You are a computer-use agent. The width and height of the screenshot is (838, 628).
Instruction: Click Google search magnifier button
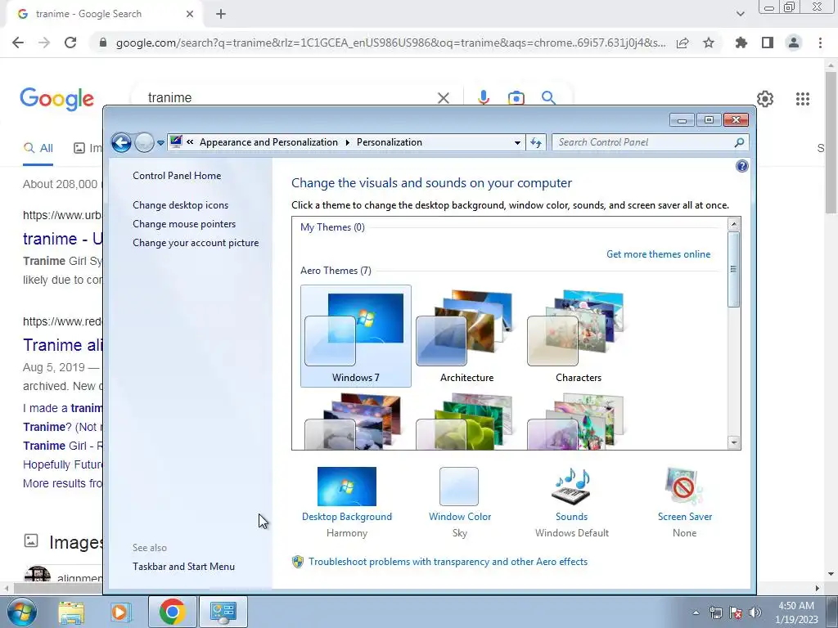[x=548, y=98]
